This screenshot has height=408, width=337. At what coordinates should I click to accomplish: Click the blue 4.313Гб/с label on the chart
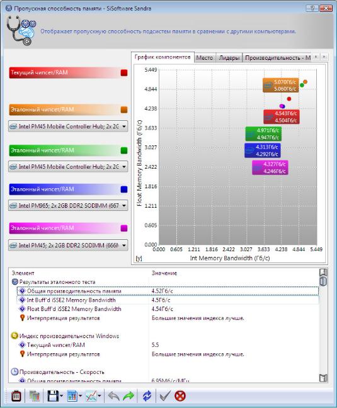point(262,150)
